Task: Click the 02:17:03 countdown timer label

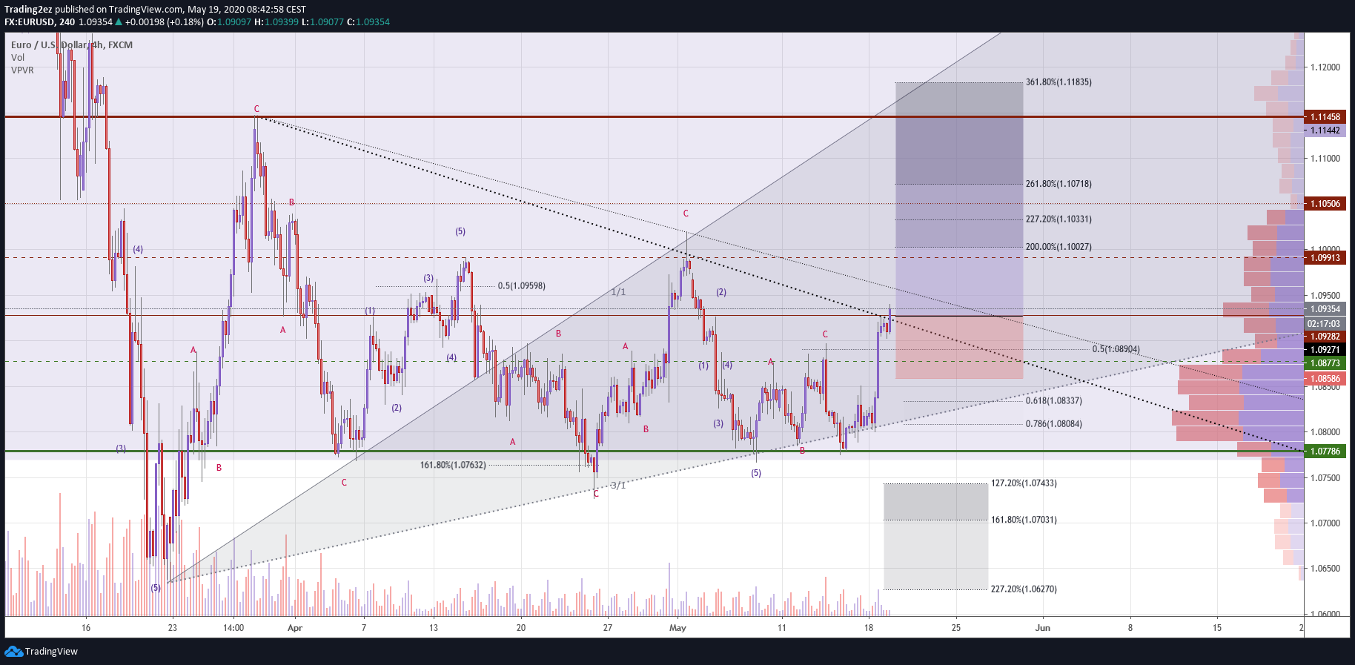Action: click(x=1325, y=324)
